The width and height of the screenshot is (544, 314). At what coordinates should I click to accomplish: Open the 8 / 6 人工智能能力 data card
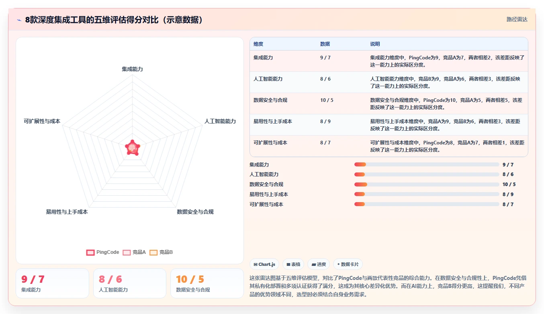(130, 283)
